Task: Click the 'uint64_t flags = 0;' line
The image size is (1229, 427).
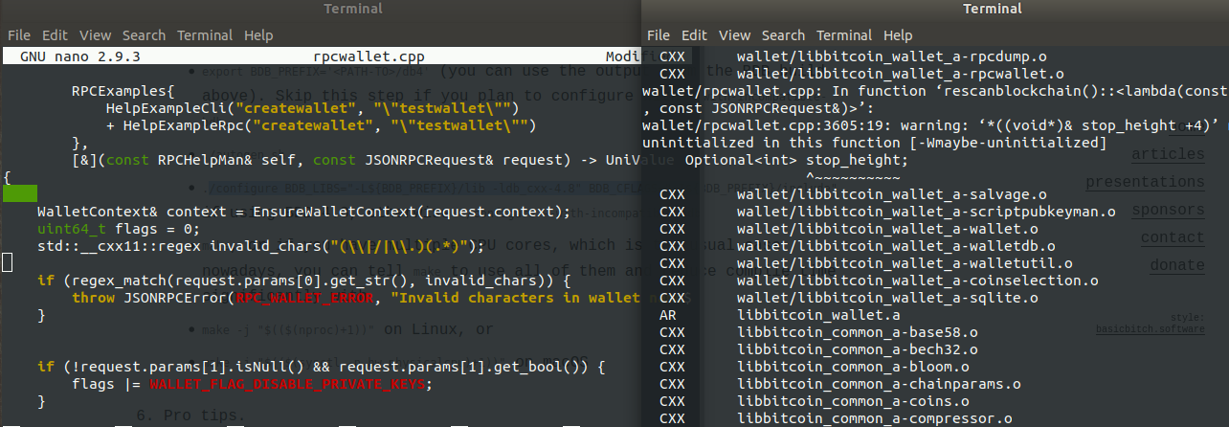Action: tap(119, 229)
